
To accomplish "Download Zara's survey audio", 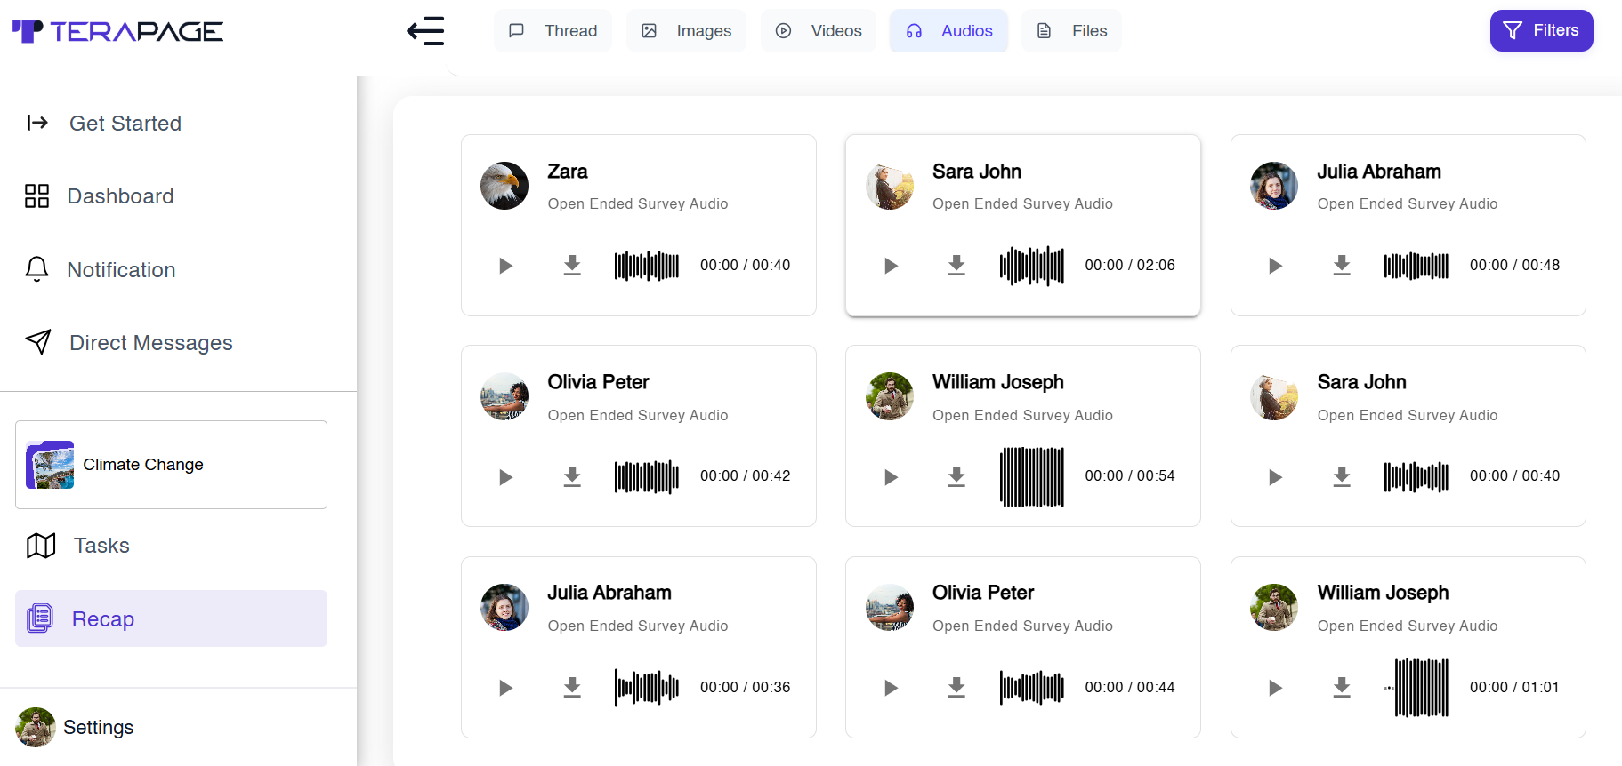I will [572, 266].
